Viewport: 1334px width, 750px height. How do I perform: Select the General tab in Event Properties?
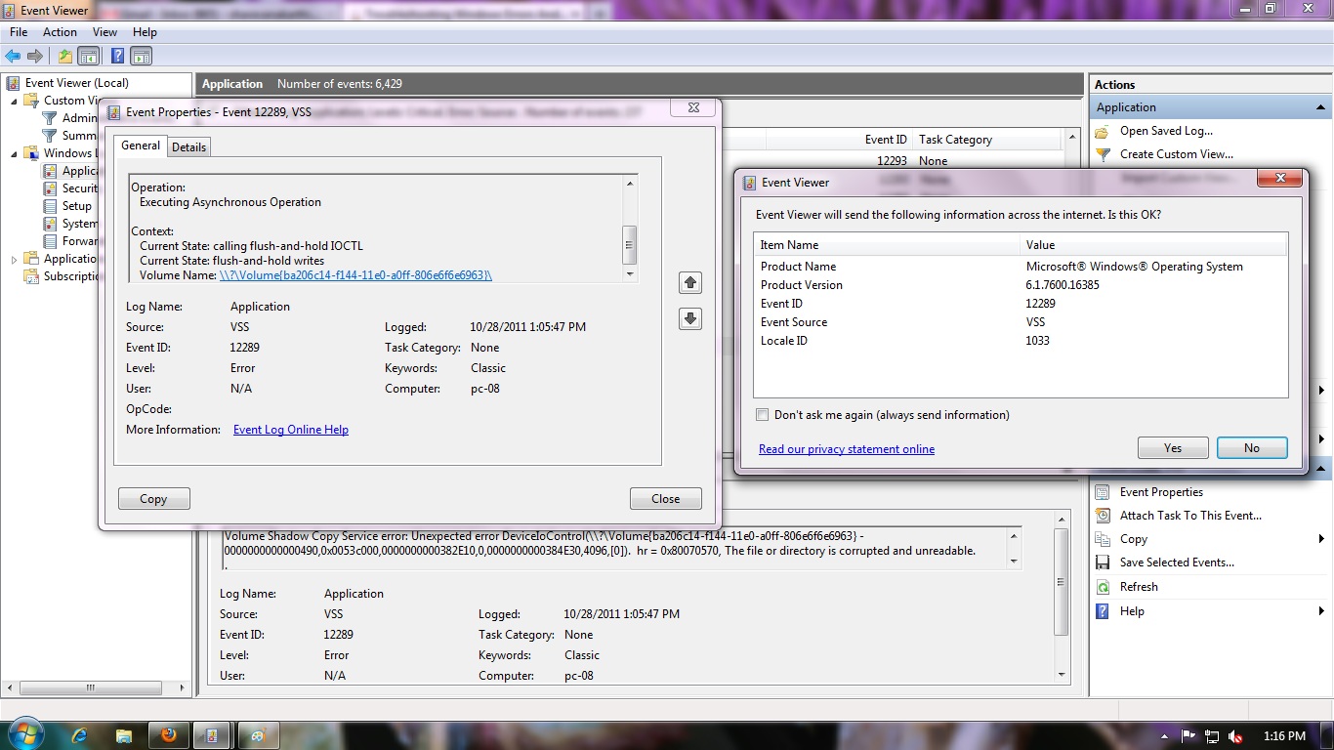click(x=141, y=146)
